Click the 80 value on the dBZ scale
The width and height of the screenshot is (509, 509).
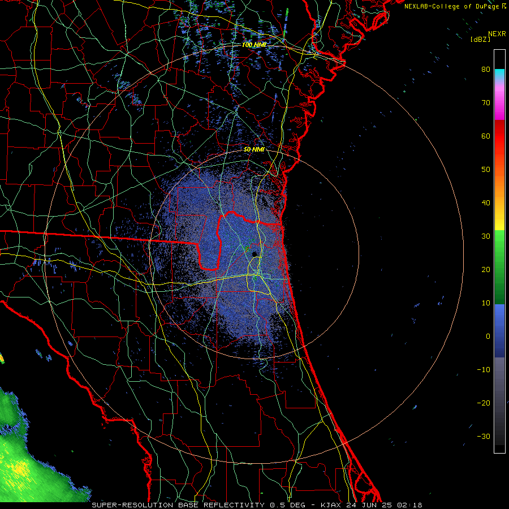[x=486, y=69]
